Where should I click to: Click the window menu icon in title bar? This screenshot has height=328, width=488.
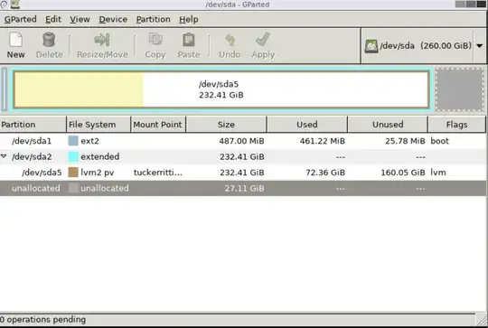pos(4,4)
